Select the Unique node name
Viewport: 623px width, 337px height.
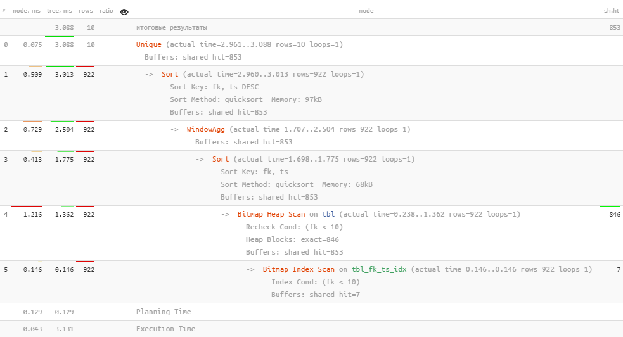coord(149,45)
